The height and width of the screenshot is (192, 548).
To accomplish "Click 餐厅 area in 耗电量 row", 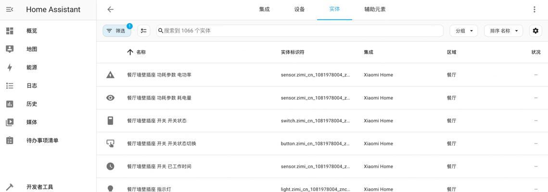I will click(x=452, y=98).
